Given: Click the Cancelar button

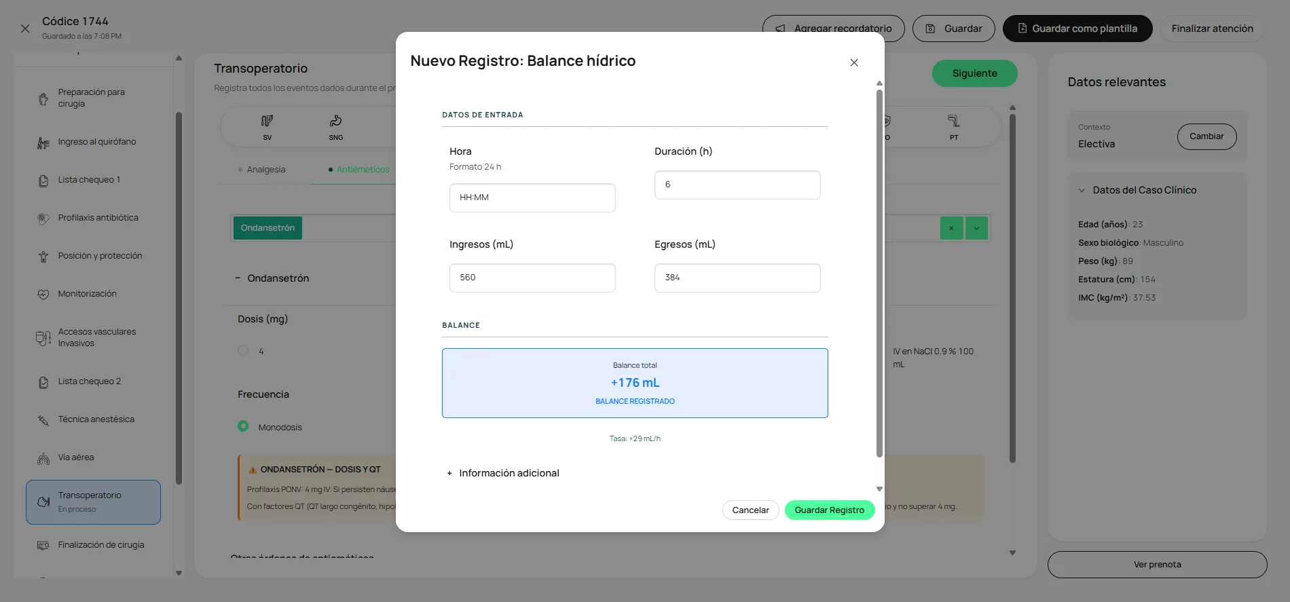Looking at the screenshot, I should tap(750, 510).
